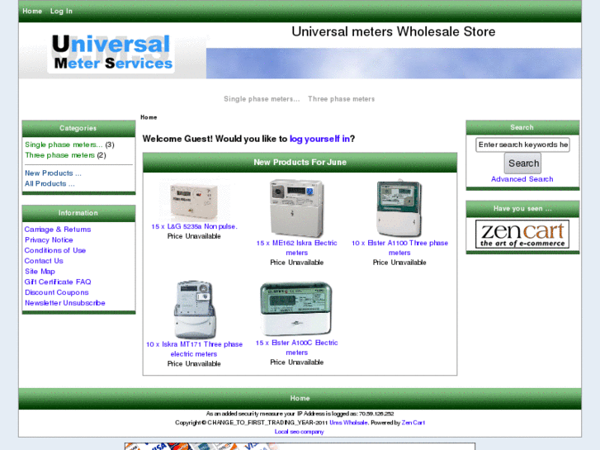Open the L&G 5235a meter thumbnail
600x450 pixels.
(x=194, y=201)
